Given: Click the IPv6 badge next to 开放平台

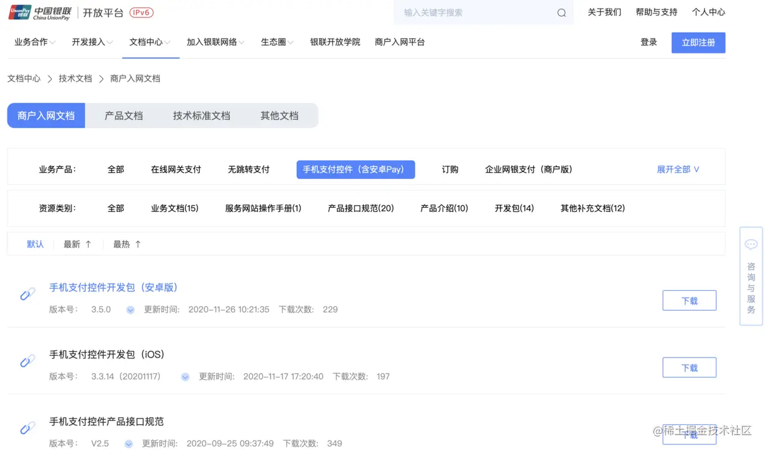Looking at the screenshot, I should click(141, 12).
